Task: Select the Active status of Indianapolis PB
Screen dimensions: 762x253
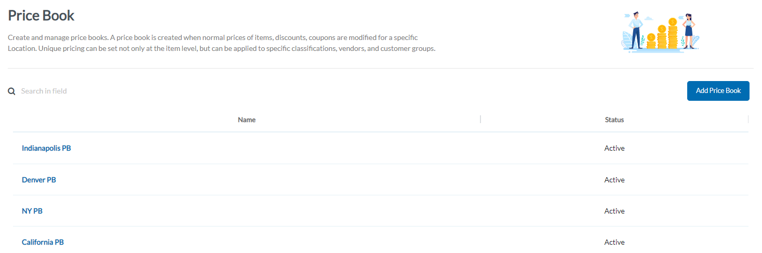Action: 614,148
